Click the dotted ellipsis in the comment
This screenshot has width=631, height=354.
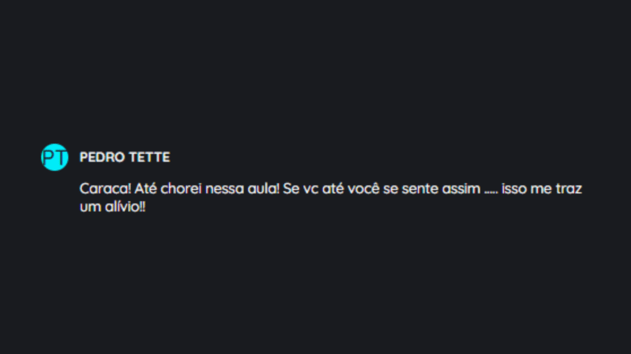coord(491,190)
